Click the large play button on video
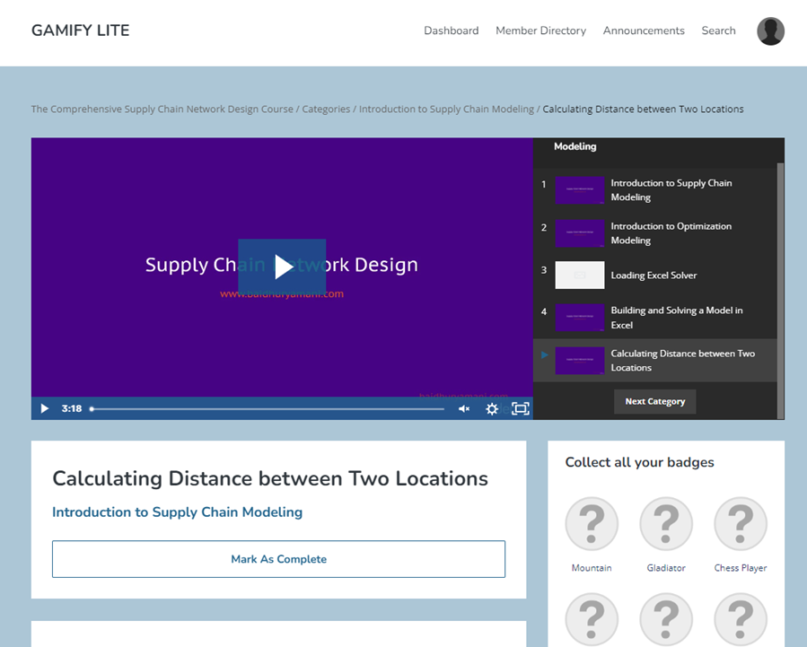Image resolution: width=807 pixels, height=647 pixels. [x=282, y=267]
